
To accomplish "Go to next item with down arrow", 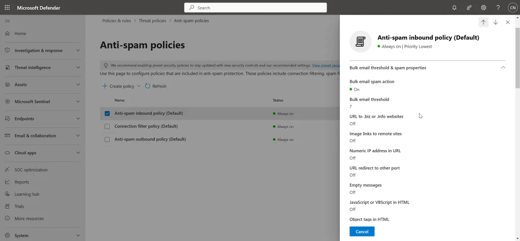I will pyautogui.click(x=496, y=22).
